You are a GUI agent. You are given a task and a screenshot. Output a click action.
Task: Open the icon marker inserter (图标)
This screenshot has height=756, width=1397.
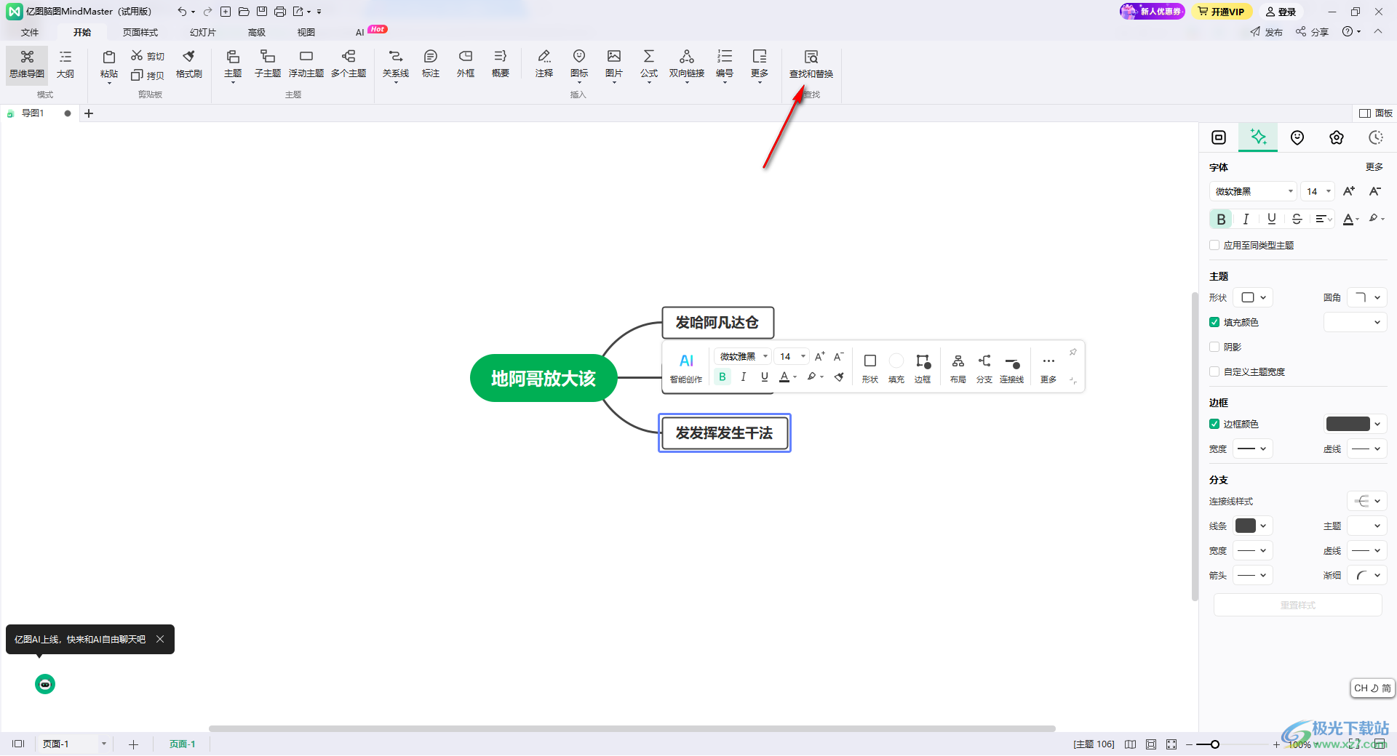[x=579, y=64]
